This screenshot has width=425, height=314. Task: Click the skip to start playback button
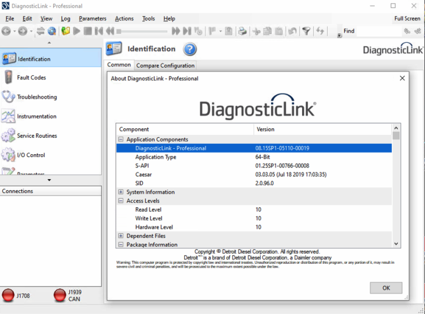99,31
